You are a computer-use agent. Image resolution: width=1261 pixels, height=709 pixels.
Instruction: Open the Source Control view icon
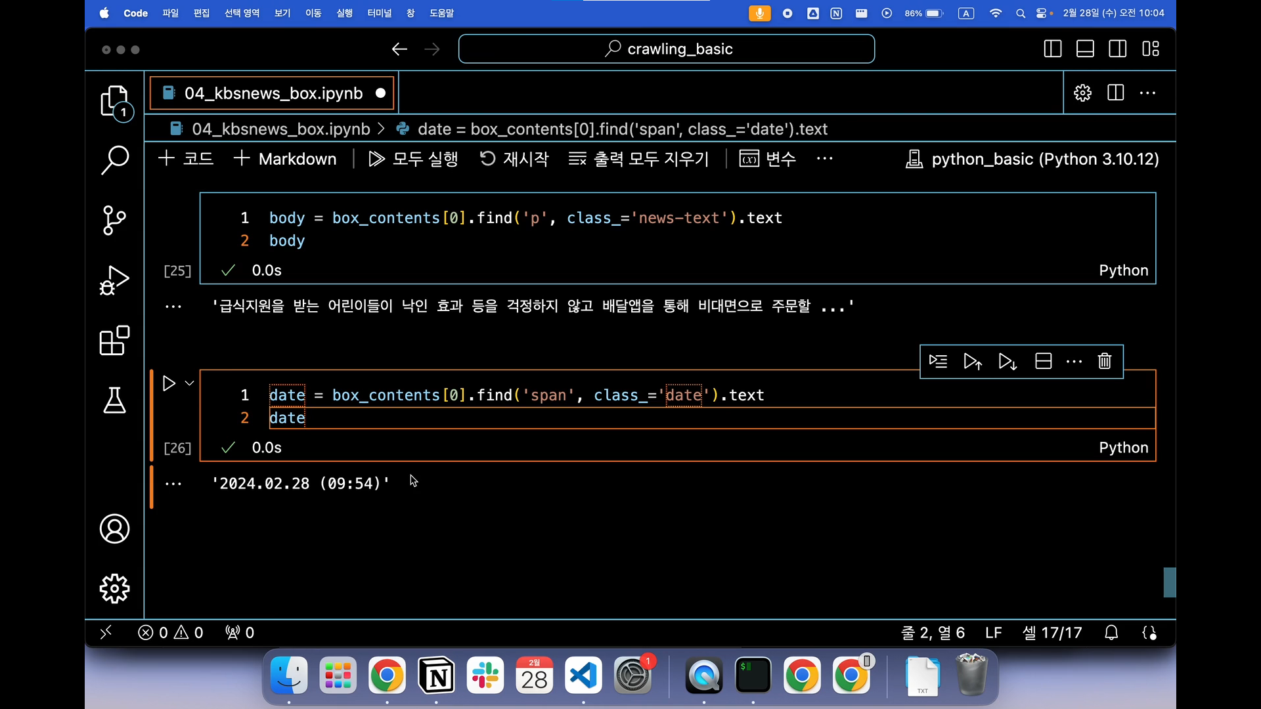114,220
